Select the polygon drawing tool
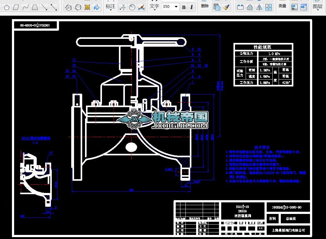This screenshot has height=239, width=326. tap(7, 8)
